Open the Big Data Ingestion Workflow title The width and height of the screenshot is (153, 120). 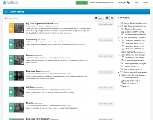pos(40,23)
